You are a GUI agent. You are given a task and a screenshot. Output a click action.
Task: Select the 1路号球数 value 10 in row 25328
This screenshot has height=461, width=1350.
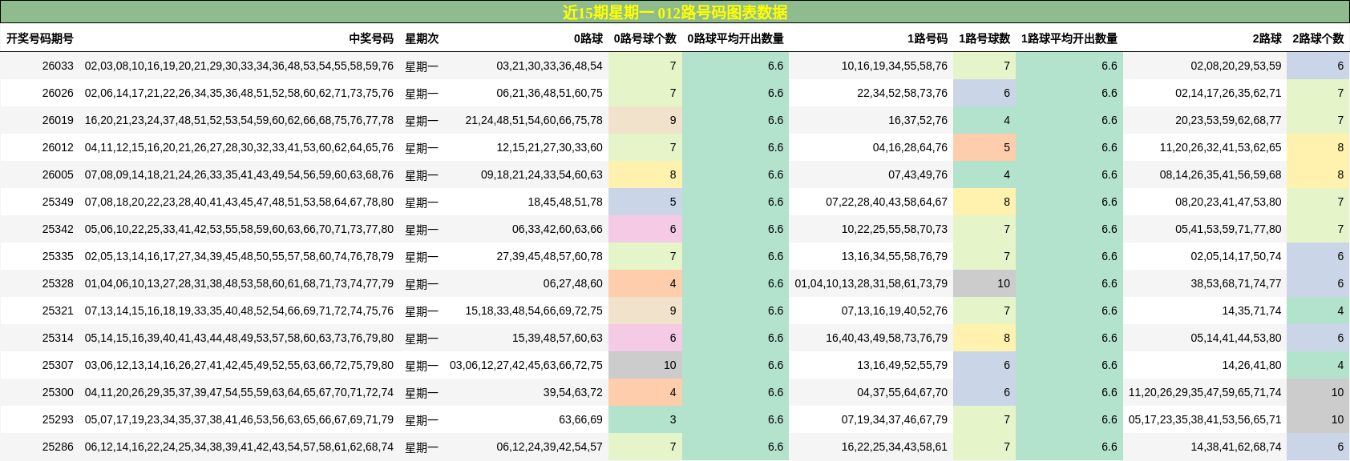click(x=984, y=283)
